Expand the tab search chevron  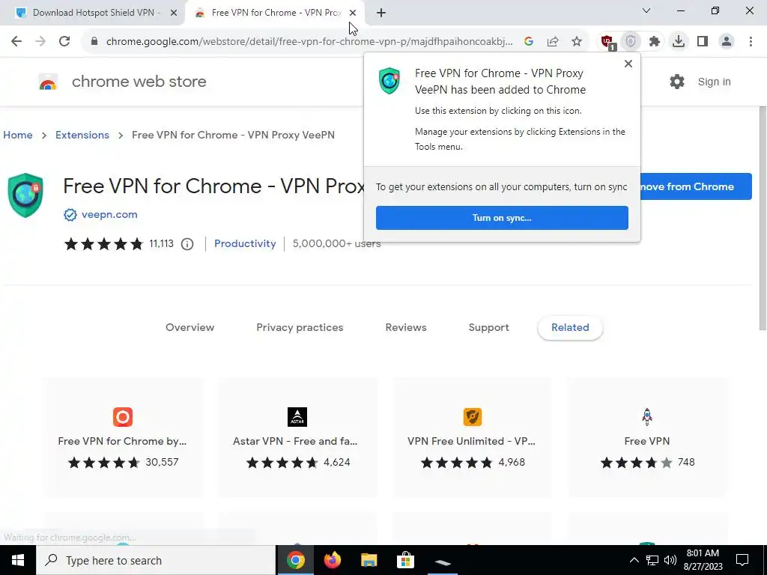[x=646, y=10]
